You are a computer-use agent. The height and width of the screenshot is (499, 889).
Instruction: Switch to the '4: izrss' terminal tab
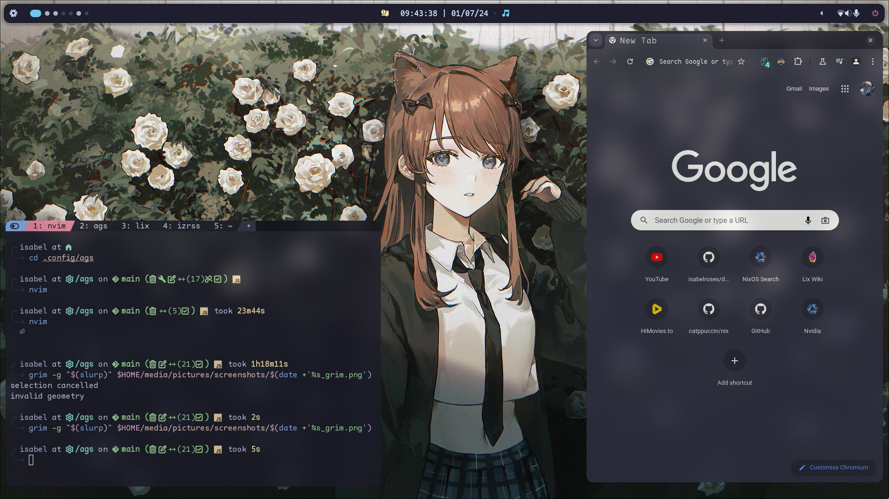coord(181,226)
